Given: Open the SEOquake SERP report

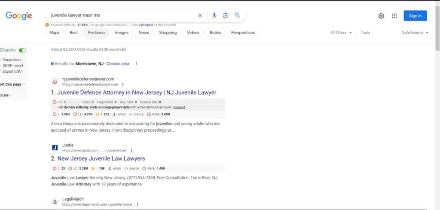Looking at the screenshot, I should tap(13, 66).
